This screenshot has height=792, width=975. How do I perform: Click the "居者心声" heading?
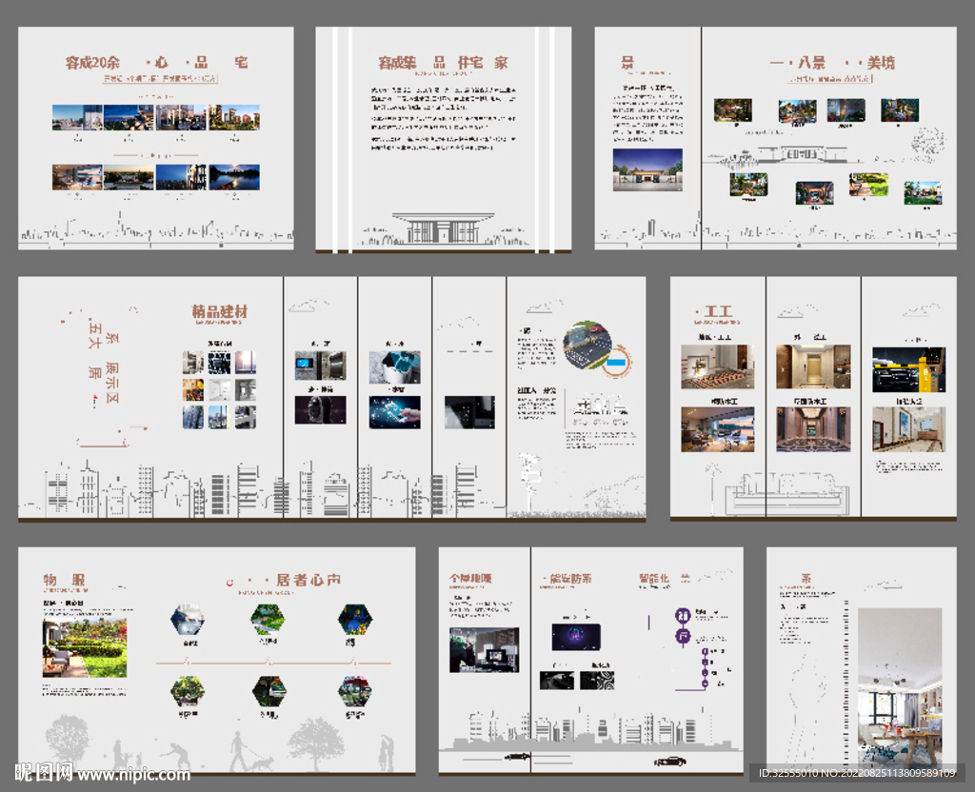[x=308, y=580]
